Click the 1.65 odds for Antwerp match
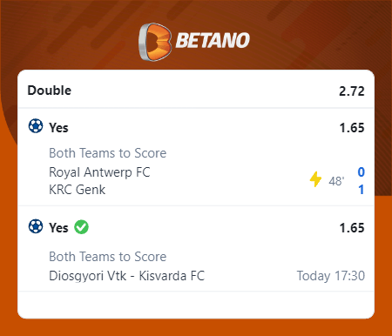Screen dimensions: 392x336 [x=352, y=128]
